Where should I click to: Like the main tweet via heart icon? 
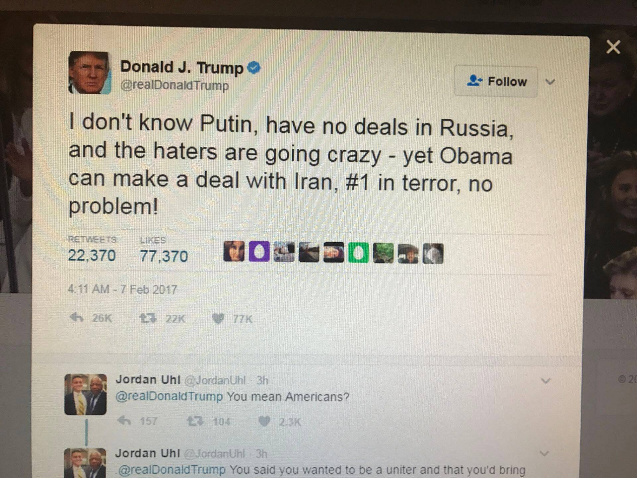(x=218, y=319)
